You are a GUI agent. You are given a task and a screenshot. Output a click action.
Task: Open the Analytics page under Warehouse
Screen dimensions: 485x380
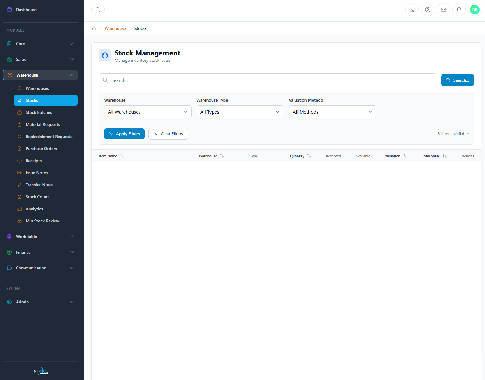[x=34, y=209]
